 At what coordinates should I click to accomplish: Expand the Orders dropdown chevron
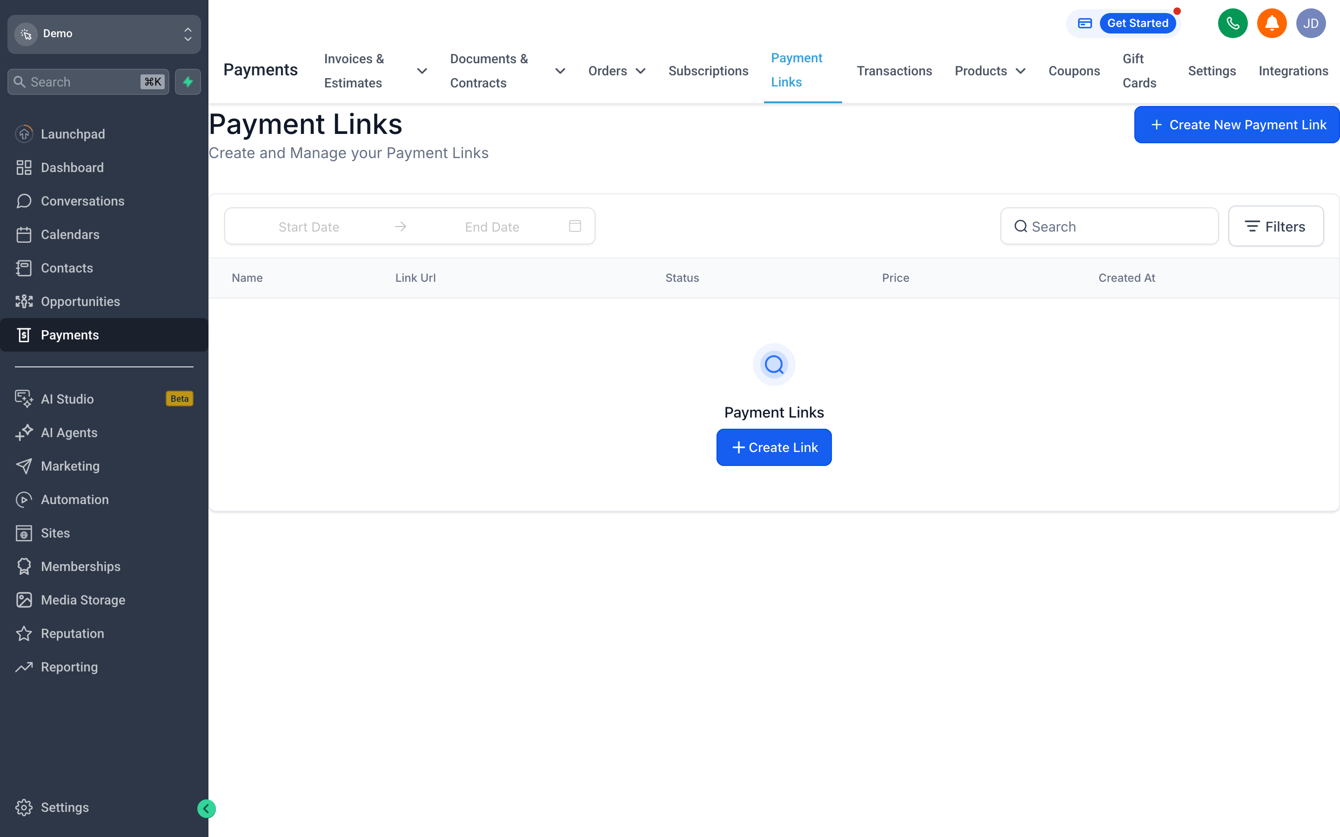pyautogui.click(x=641, y=71)
